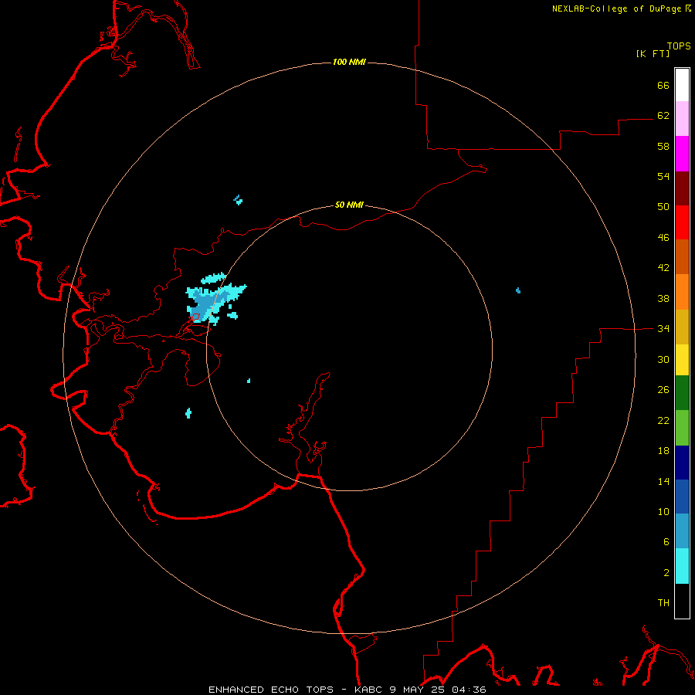
Task: Click the 38 legend value
Action: point(663,298)
